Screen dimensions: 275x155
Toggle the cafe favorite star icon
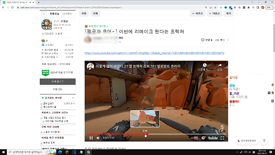[x=44, y=14]
